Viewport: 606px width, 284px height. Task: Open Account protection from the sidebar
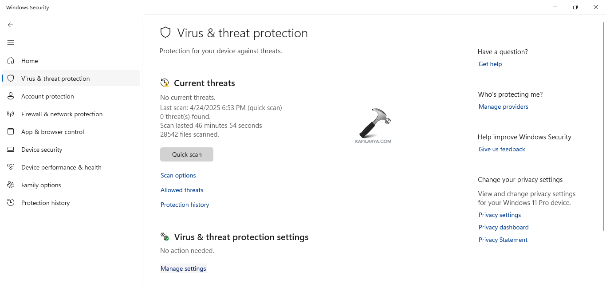(47, 96)
